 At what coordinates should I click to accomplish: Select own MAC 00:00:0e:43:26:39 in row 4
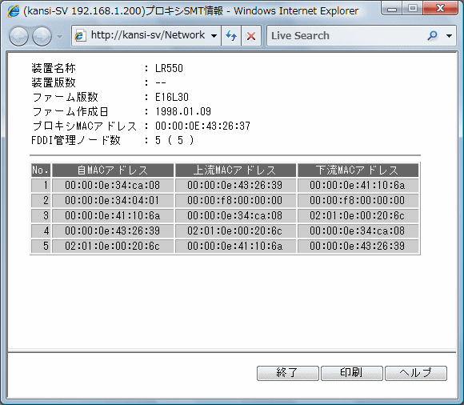click(x=113, y=231)
